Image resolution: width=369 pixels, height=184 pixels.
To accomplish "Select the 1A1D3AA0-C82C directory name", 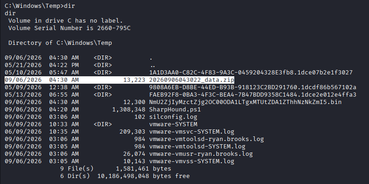I will click(x=251, y=73).
